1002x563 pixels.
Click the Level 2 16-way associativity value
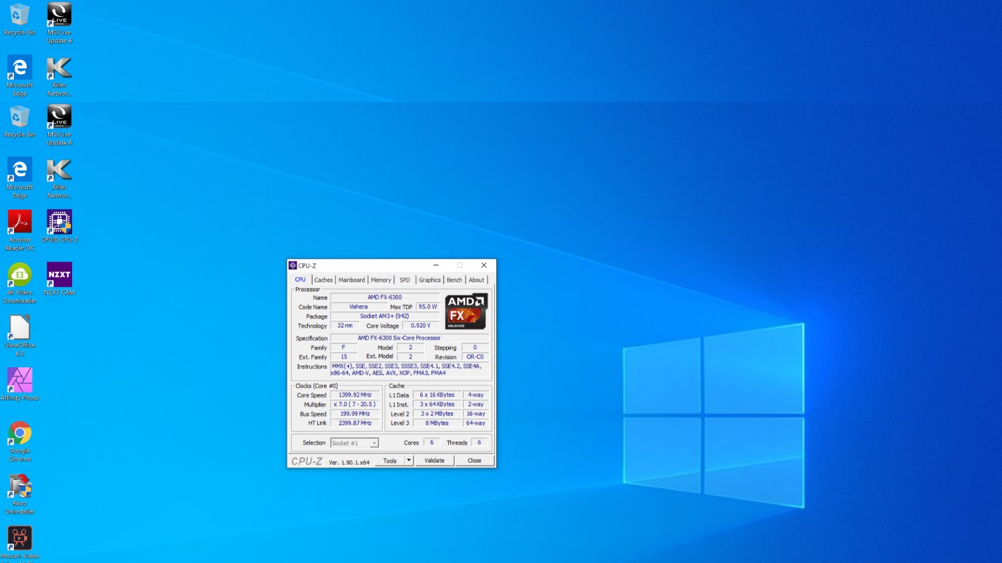point(476,413)
